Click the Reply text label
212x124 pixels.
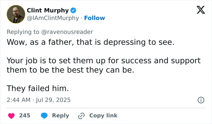coord(61,116)
